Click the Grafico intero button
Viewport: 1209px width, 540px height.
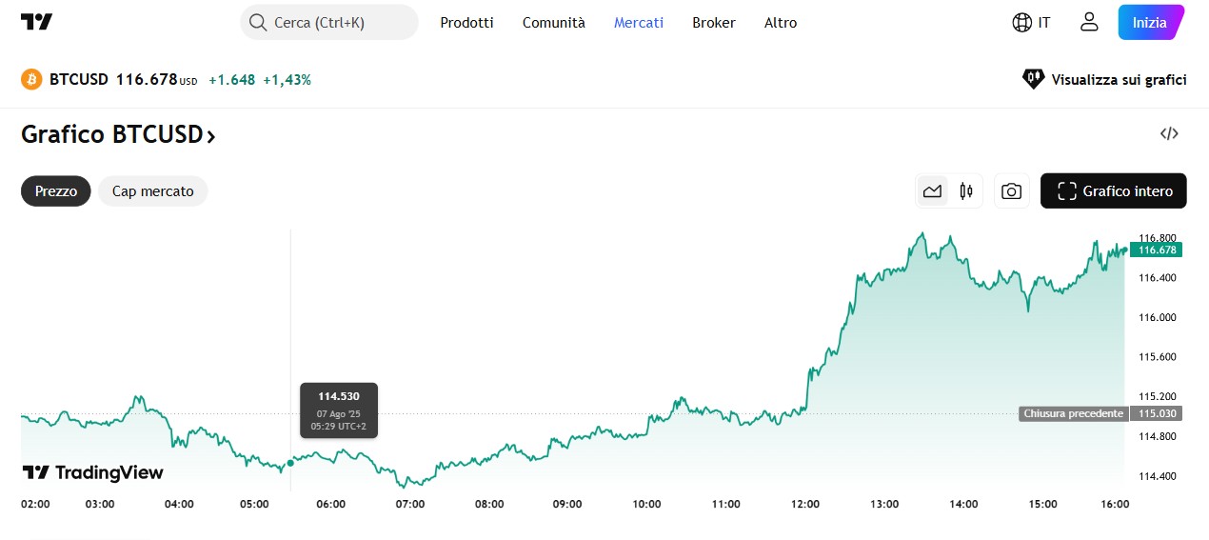[1114, 191]
